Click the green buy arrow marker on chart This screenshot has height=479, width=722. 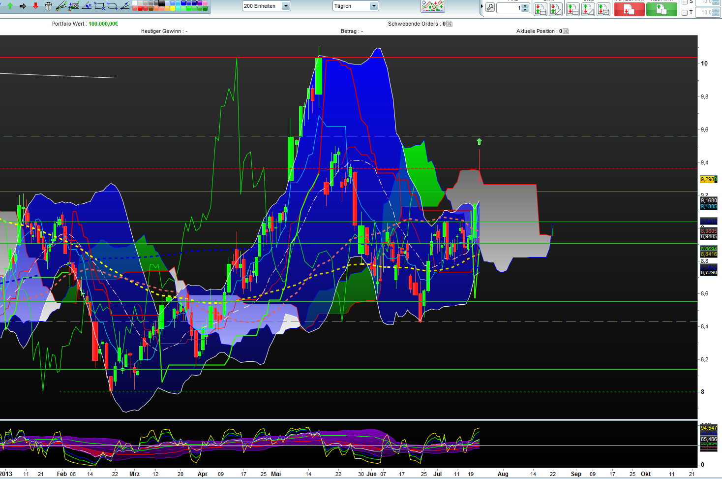pos(480,142)
